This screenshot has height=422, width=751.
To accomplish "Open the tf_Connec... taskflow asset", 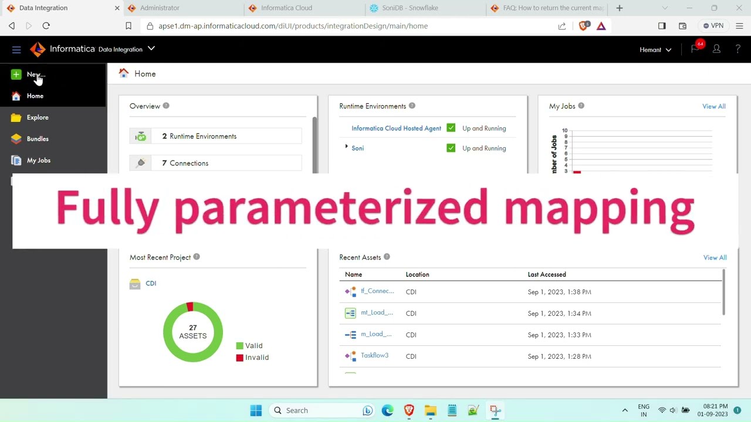I will coord(377,291).
